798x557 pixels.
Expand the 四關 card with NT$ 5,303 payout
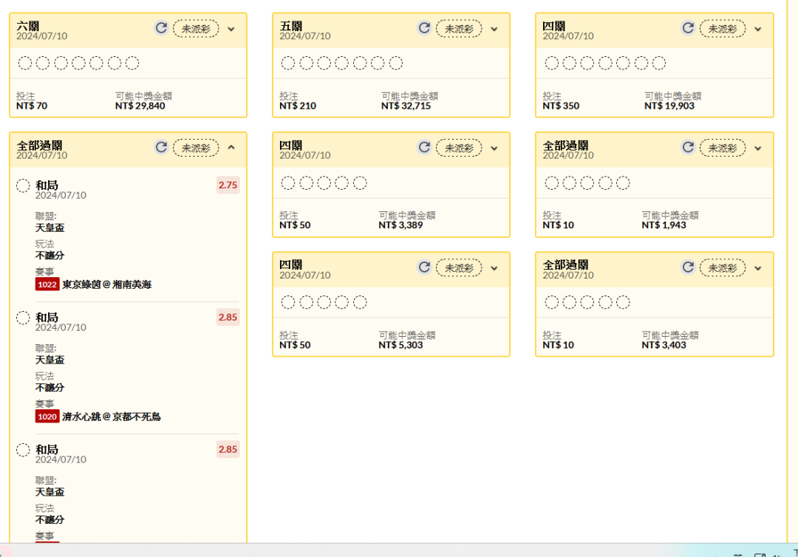tap(494, 268)
